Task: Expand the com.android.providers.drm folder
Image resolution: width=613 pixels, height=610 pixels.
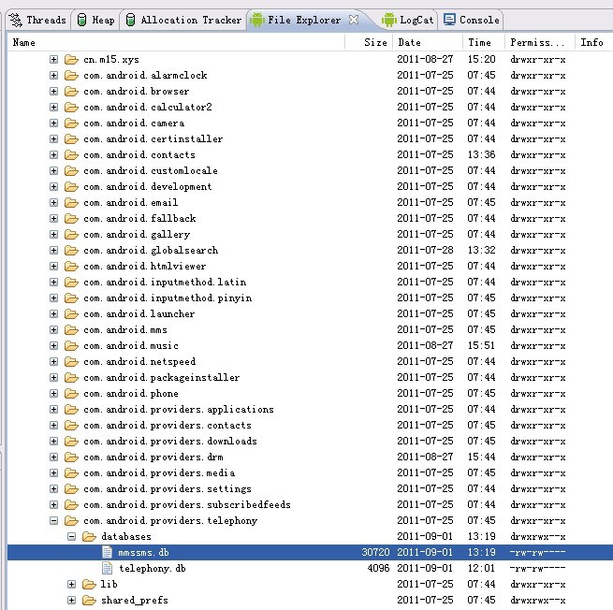Action: coord(54,457)
